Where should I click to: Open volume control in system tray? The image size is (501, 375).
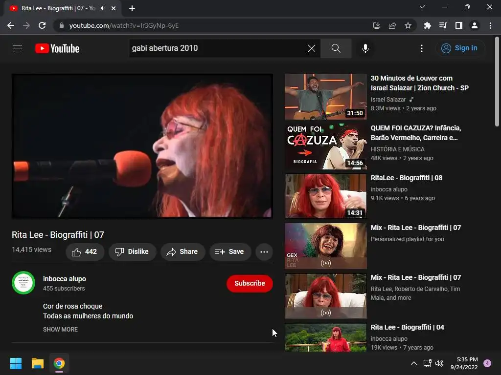[440, 363]
